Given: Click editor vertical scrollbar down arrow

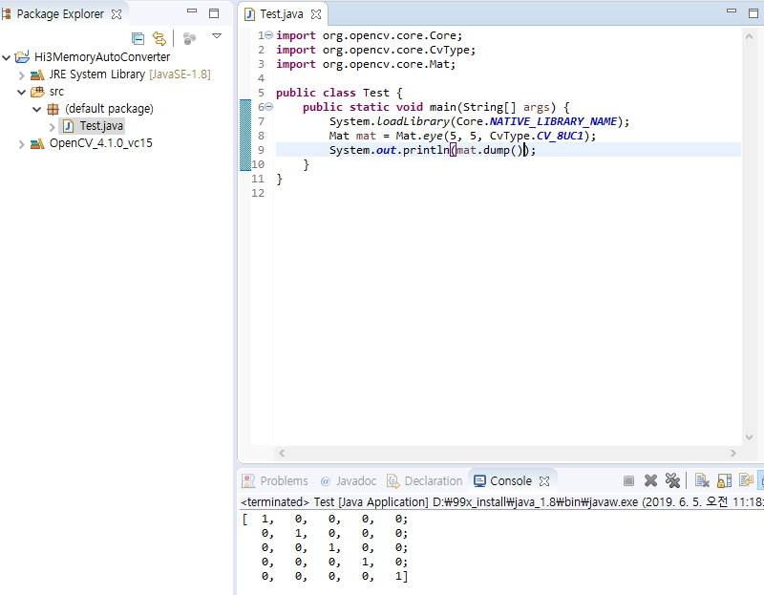Looking at the screenshot, I should pyautogui.click(x=749, y=437).
